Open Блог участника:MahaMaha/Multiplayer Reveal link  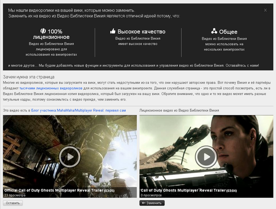pos(78,111)
